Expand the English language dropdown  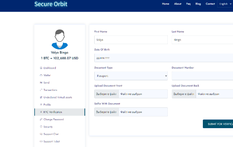[225, 4]
